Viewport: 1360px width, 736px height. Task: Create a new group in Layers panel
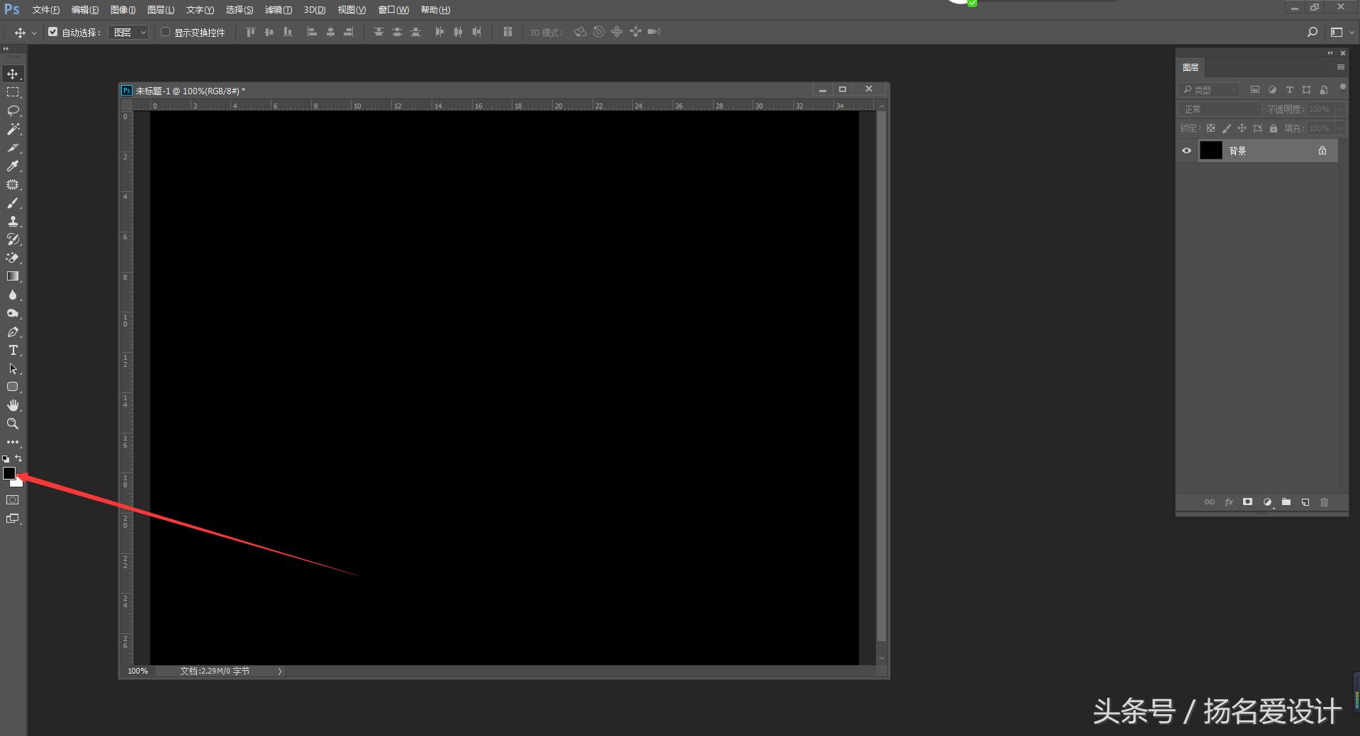tap(1286, 502)
